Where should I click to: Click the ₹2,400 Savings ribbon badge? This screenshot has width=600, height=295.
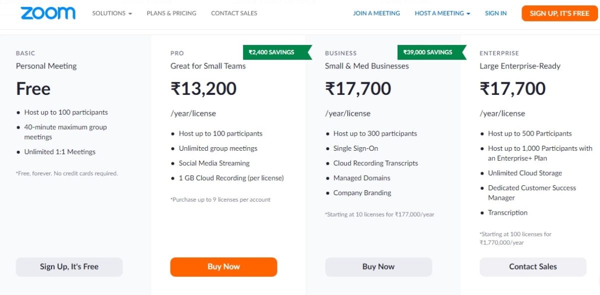[x=272, y=52]
